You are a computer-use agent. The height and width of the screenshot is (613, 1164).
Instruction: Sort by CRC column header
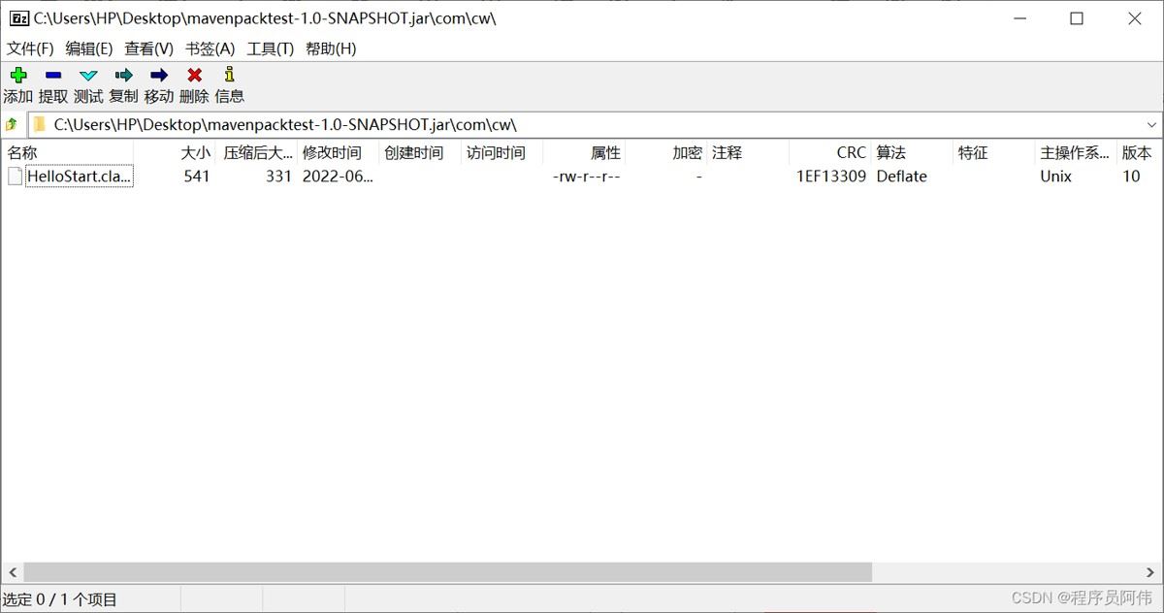click(851, 152)
